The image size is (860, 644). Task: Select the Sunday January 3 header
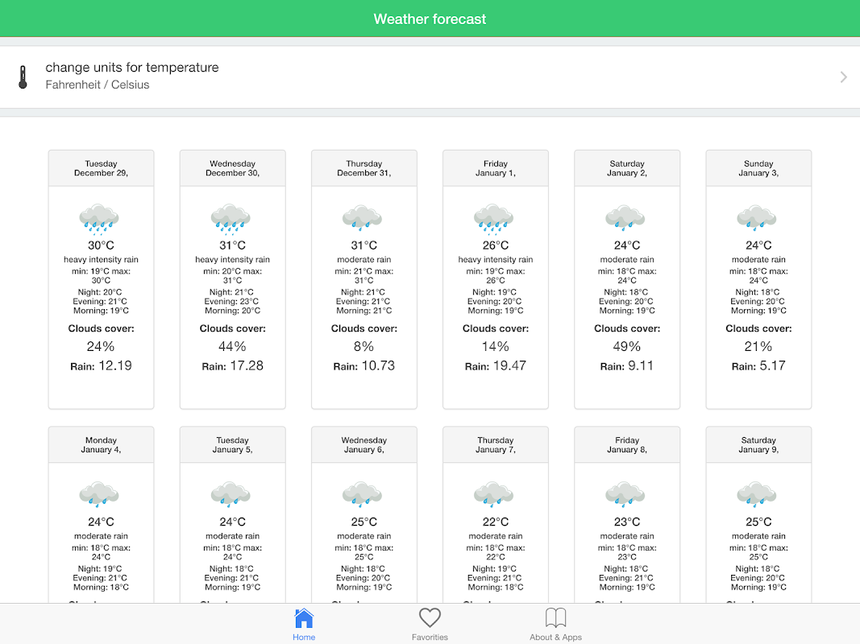(x=758, y=168)
